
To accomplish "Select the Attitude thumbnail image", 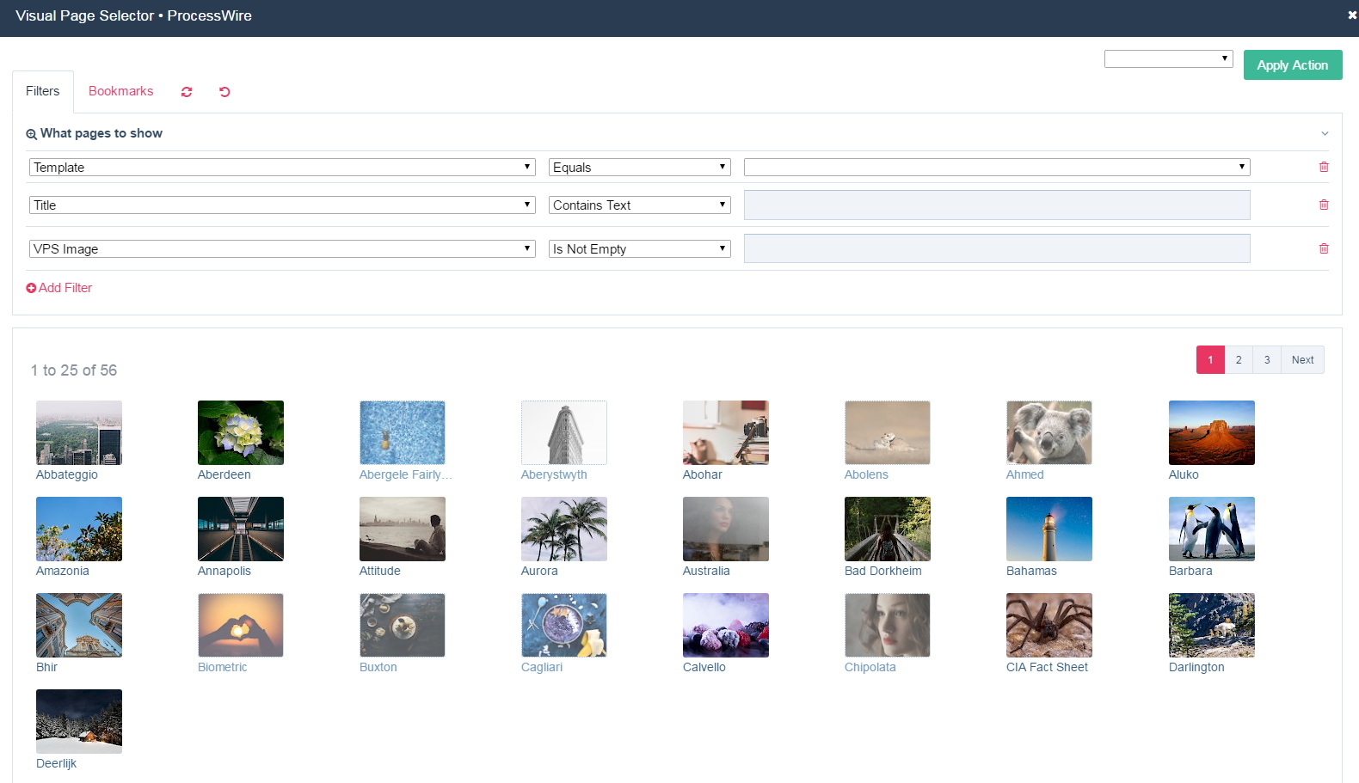I will point(403,529).
